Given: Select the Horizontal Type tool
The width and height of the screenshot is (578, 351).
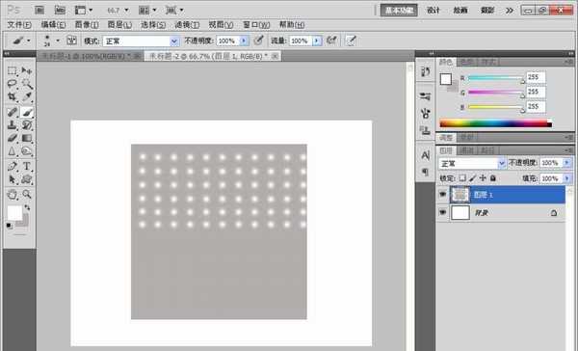Looking at the screenshot, I should (x=27, y=166).
